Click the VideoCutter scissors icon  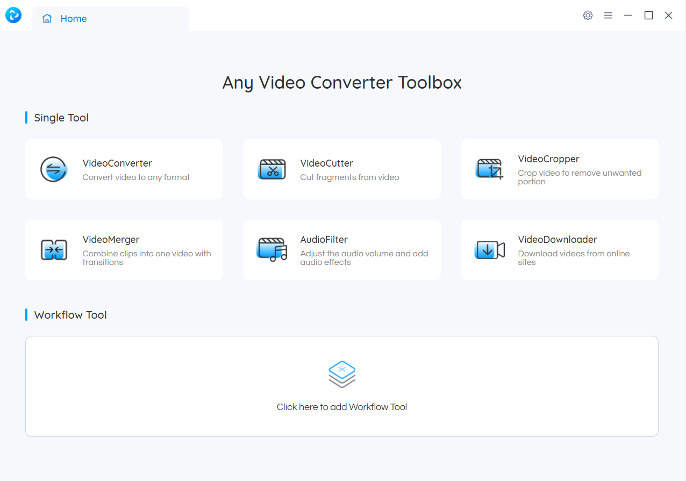[x=272, y=169]
